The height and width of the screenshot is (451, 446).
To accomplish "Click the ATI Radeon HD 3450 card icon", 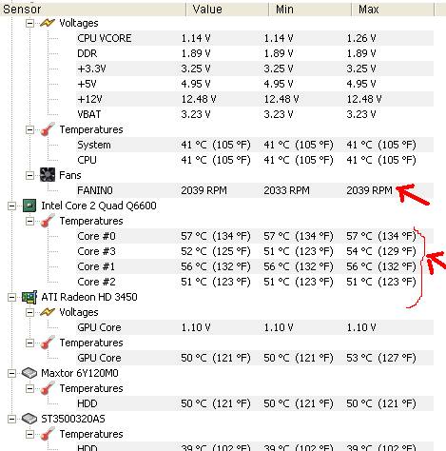I will tap(29, 297).
